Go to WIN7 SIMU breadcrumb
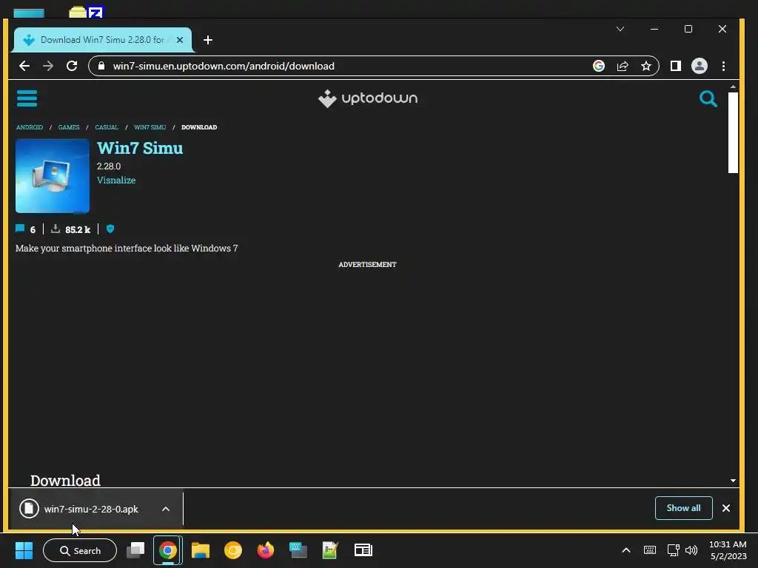The image size is (758, 568). tap(150, 127)
